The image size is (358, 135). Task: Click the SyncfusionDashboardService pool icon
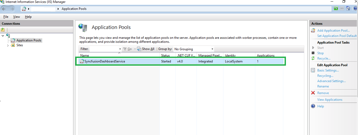(x=82, y=61)
